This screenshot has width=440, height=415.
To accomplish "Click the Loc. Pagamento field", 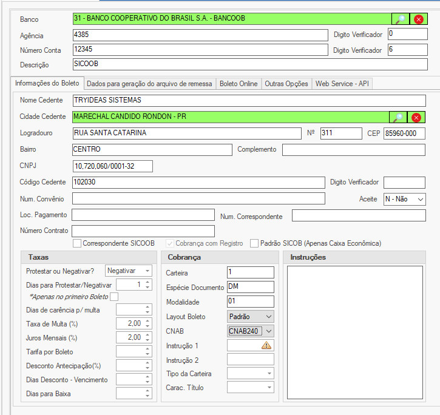I will 143,215.
